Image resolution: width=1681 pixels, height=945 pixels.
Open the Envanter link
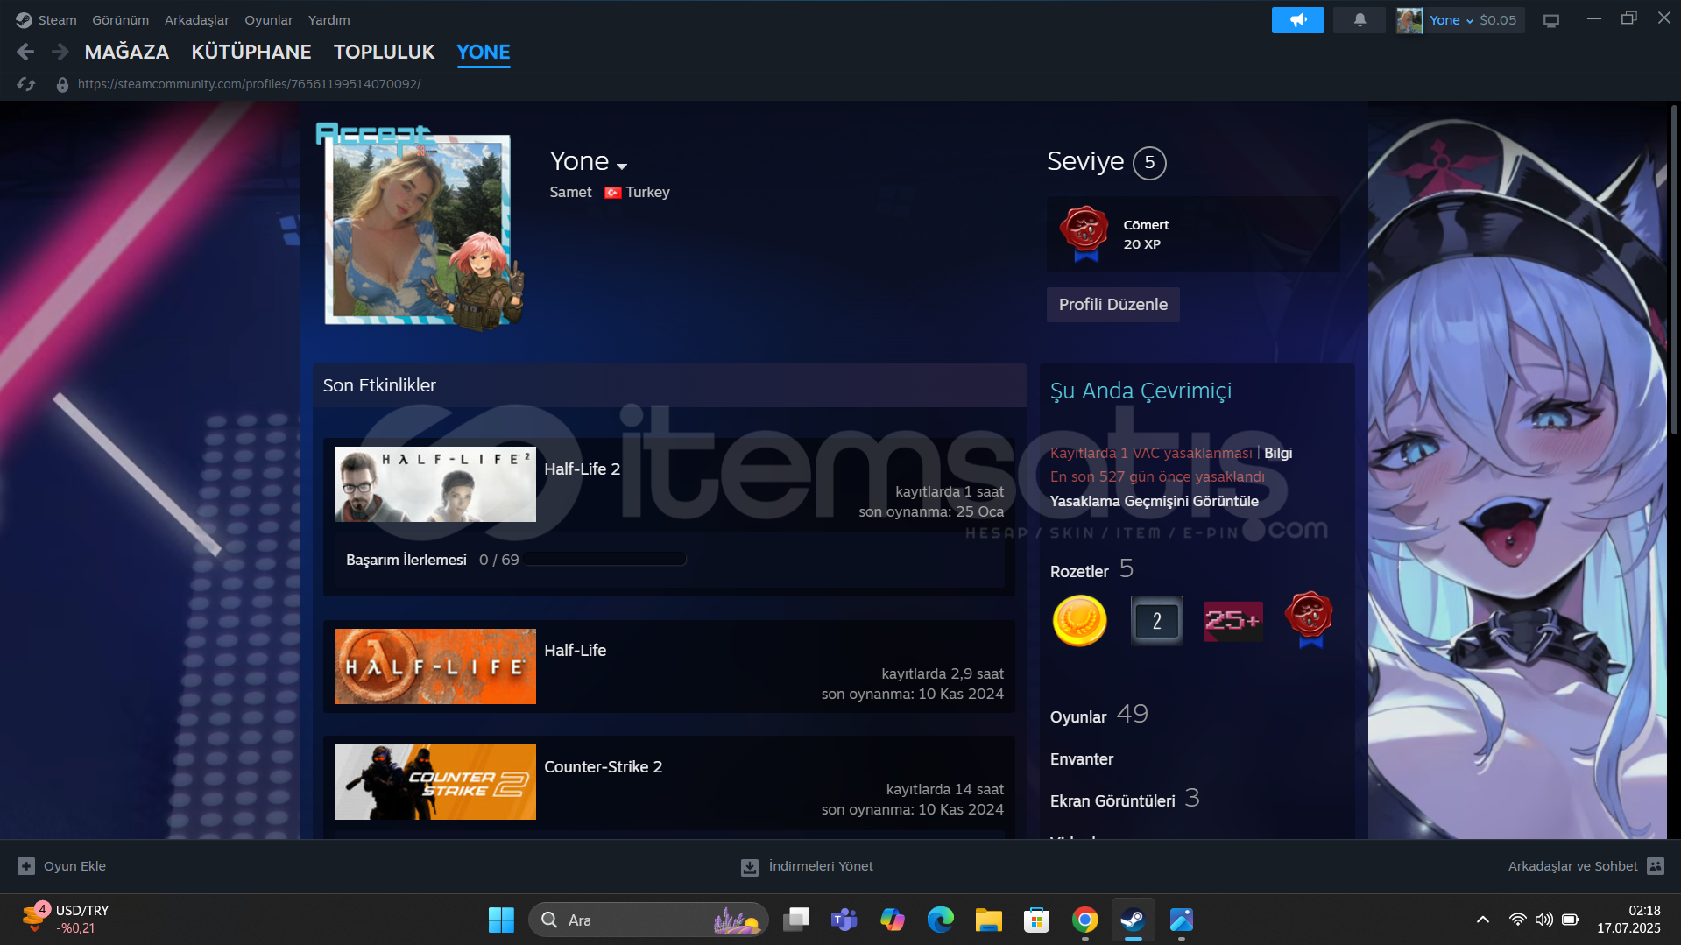1082,759
